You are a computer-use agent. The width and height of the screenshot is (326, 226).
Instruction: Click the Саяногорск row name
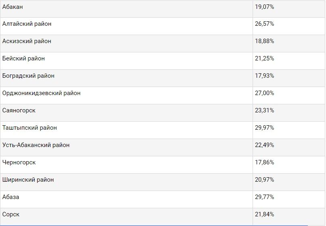19,110
